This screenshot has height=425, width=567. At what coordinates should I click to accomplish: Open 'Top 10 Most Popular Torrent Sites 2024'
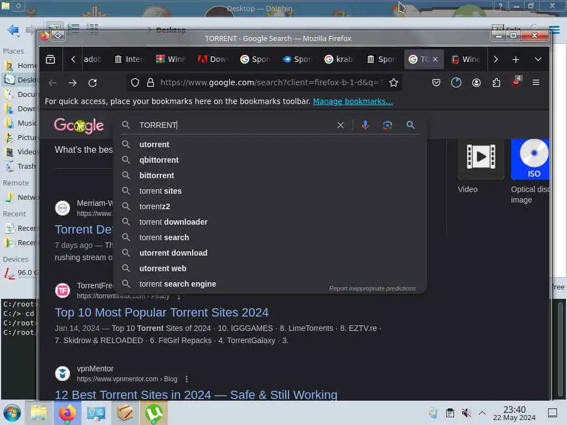click(x=162, y=313)
